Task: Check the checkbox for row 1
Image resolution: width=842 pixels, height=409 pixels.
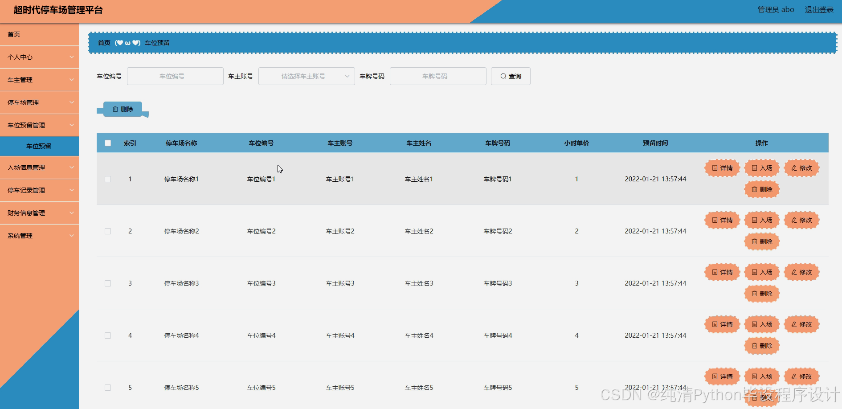Action: click(x=108, y=179)
